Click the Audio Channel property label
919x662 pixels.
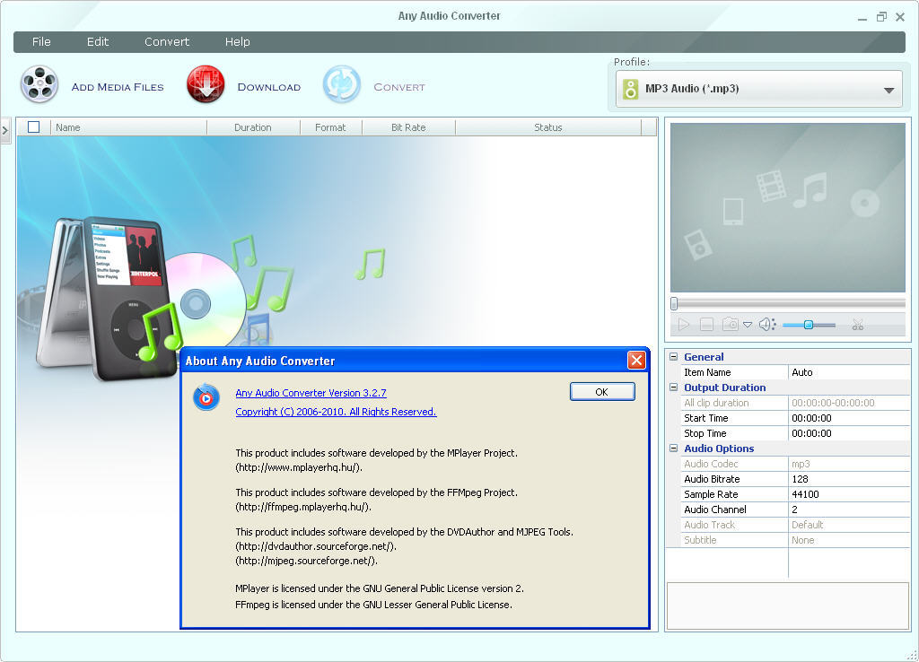tap(715, 510)
